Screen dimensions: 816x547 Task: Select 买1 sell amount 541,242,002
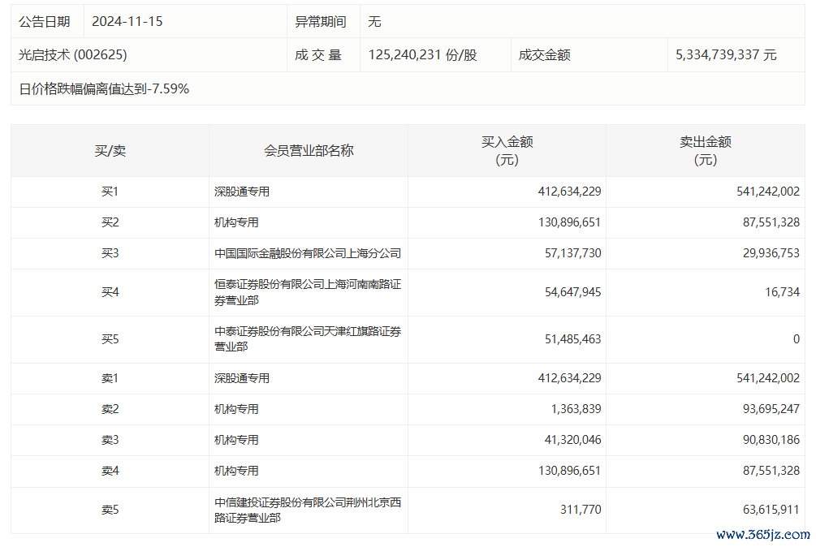point(768,192)
